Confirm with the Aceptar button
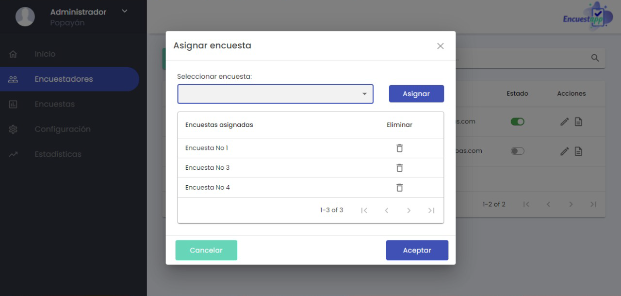621x296 pixels. (417, 251)
